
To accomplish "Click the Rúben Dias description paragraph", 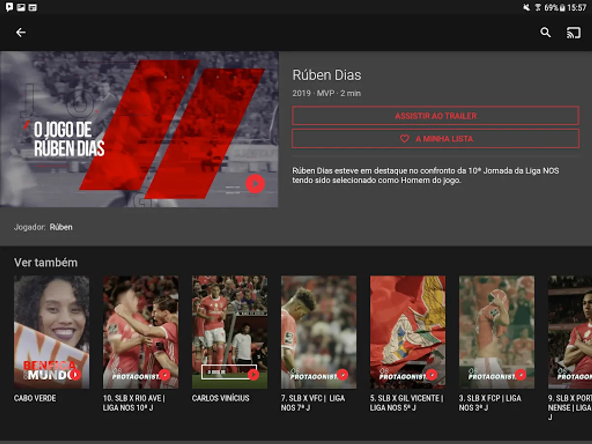I will point(425,176).
